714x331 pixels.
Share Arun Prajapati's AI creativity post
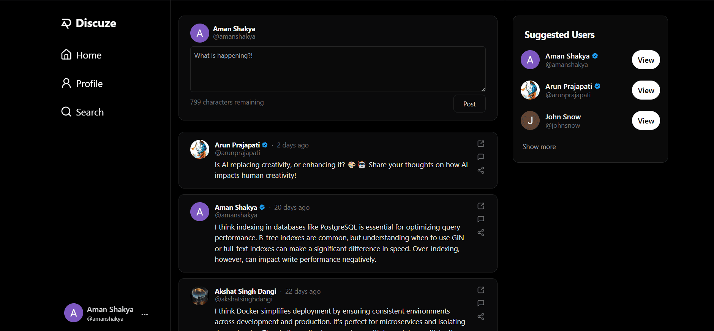(x=481, y=170)
